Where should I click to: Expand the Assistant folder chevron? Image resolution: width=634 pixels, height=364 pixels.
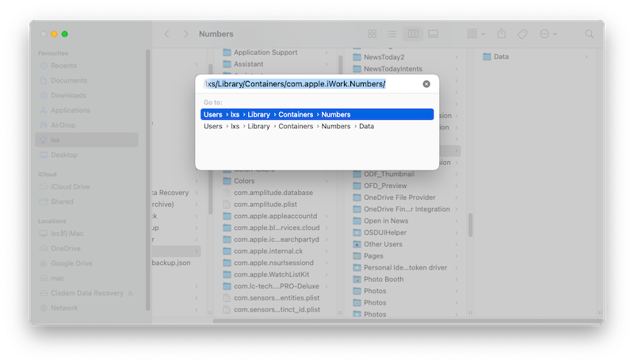pyautogui.click(x=327, y=64)
